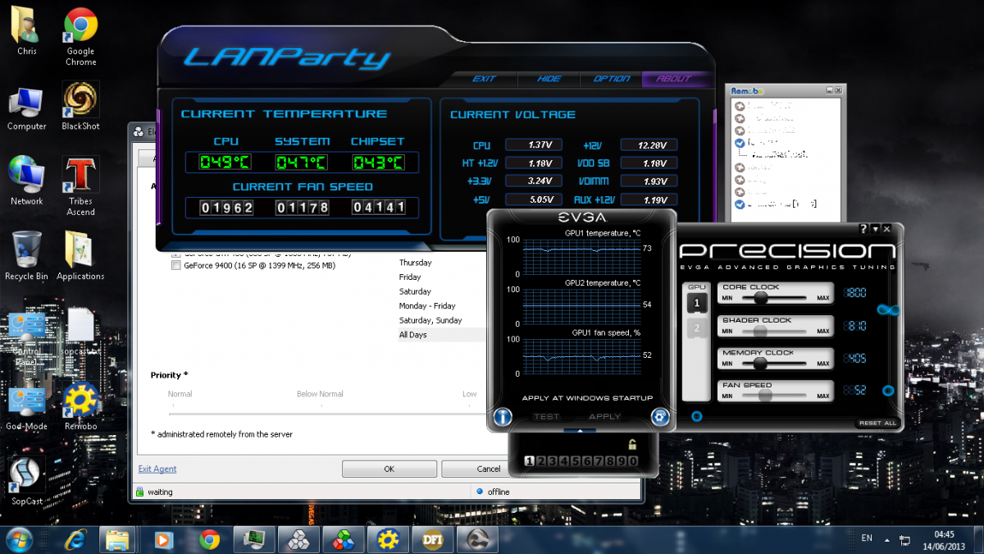This screenshot has height=554, width=984.
Task: Open the Computer desktop icon
Action: click(27, 109)
